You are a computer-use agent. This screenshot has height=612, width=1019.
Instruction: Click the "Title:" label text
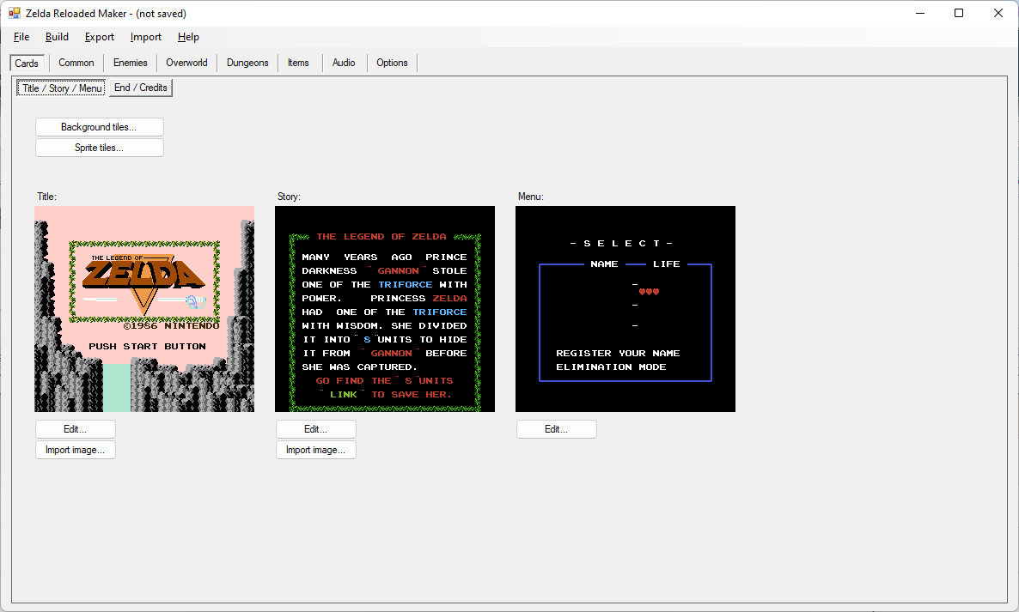coord(46,197)
